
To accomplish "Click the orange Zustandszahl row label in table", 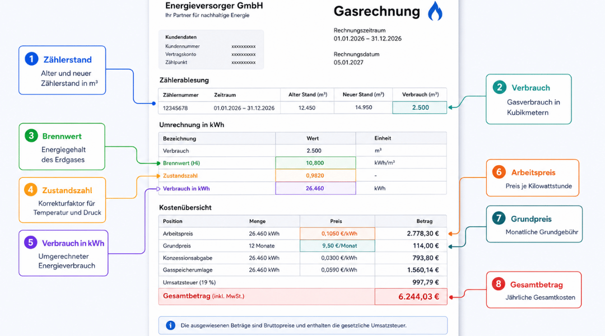I will click(180, 175).
